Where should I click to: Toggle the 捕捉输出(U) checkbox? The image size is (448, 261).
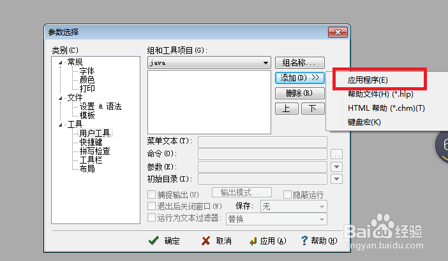151,195
